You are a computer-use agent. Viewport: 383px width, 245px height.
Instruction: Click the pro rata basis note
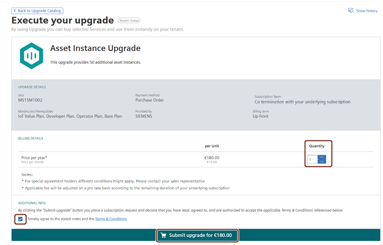click(x=126, y=188)
